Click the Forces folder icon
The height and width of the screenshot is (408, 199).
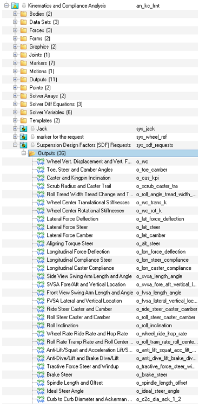pyautogui.click(x=23, y=30)
